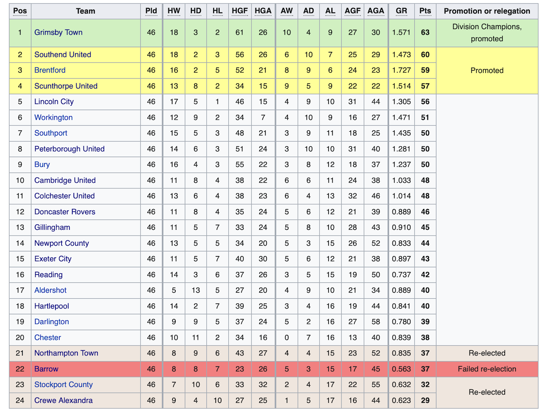Select Crewe Alexandra's 29 points value

[425, 400]
